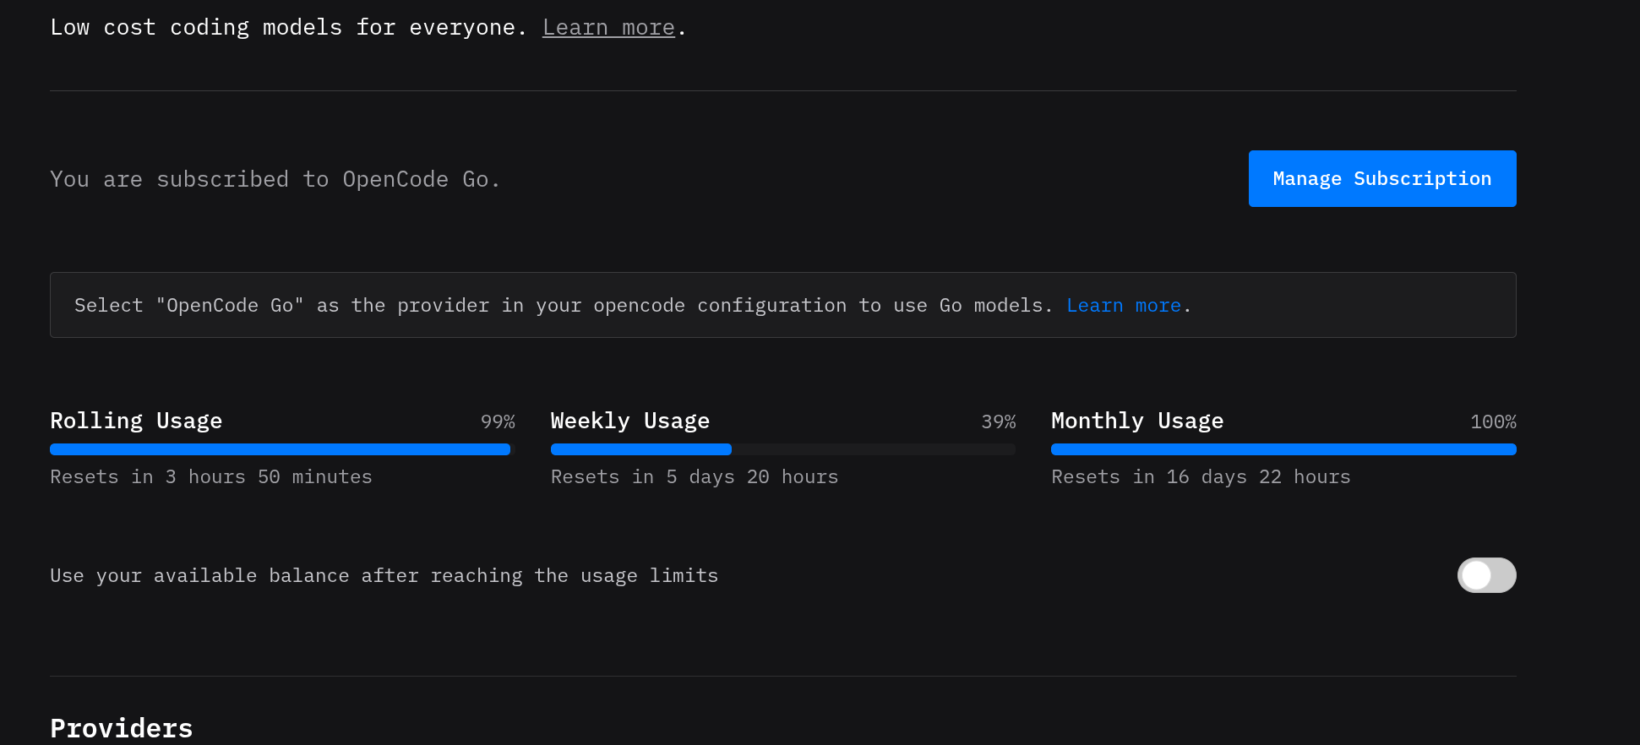
Task: Open the underlined Learn more link after "everyone"
Action: [x=608, y=28]
